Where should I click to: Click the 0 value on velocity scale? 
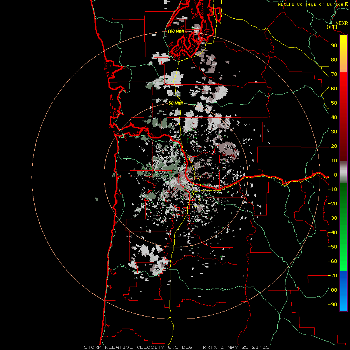coord(336,175)
